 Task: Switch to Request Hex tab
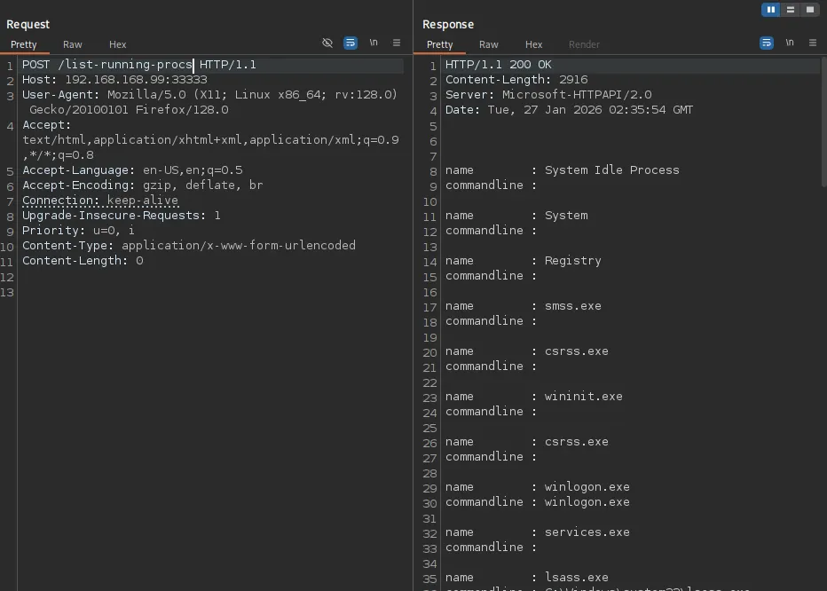(118, 44)
